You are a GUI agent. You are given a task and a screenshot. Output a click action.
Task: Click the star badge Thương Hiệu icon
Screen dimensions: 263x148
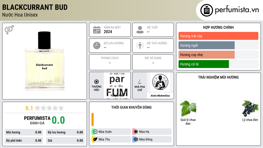coord(97,82)
